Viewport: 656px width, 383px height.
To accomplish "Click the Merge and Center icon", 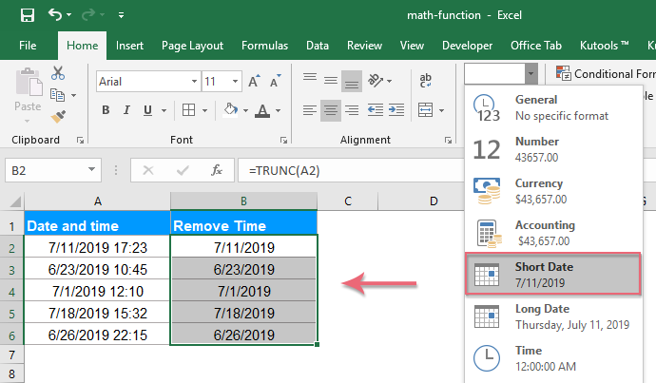I will coord(423,109).
